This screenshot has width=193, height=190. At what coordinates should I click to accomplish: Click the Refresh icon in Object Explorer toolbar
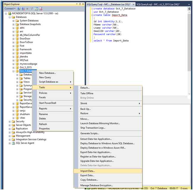36,9
